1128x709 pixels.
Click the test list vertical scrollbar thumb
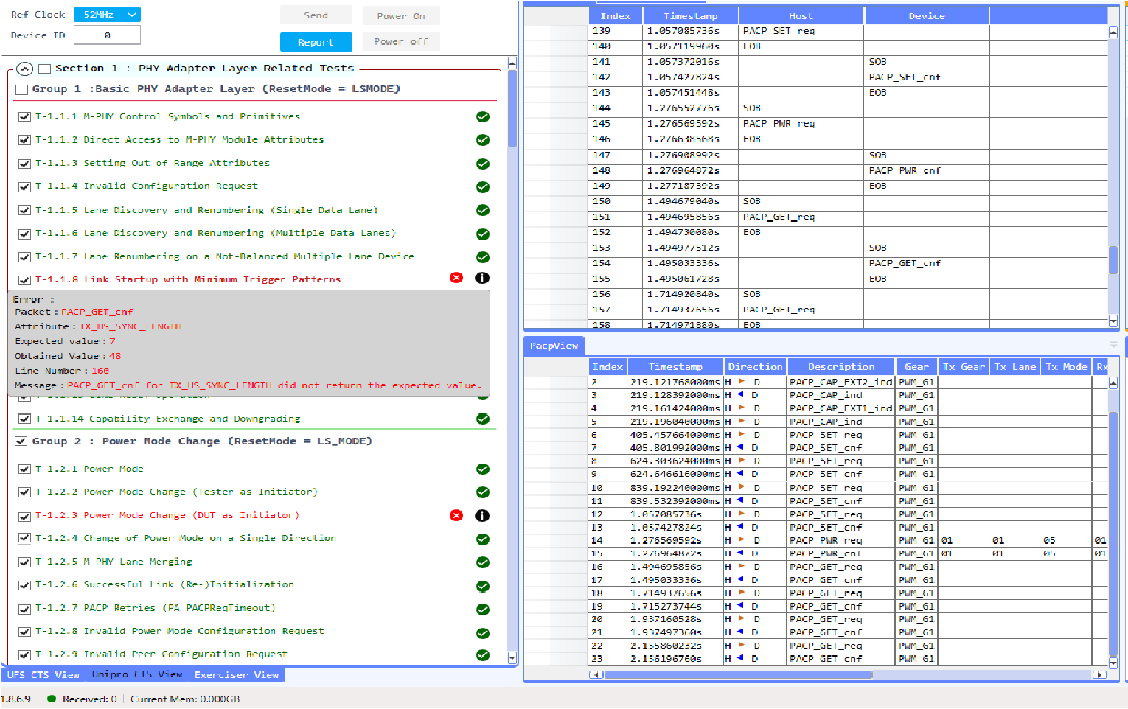(512, 108)
